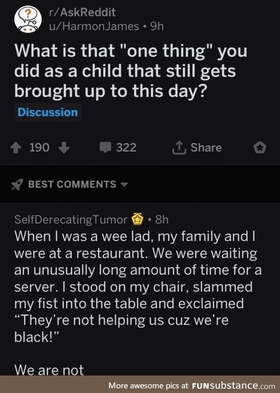Click the Share button label
Viewport: 280px width, 393px height.
[206, 148]
